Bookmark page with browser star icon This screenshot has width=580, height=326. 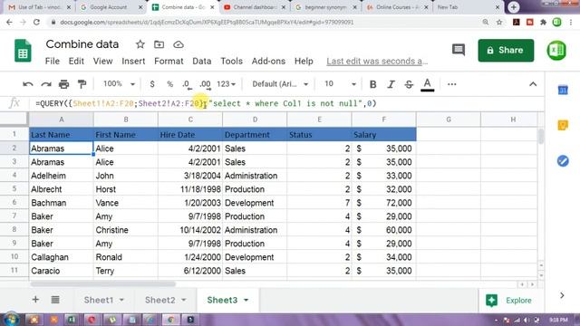click(499, 22)
